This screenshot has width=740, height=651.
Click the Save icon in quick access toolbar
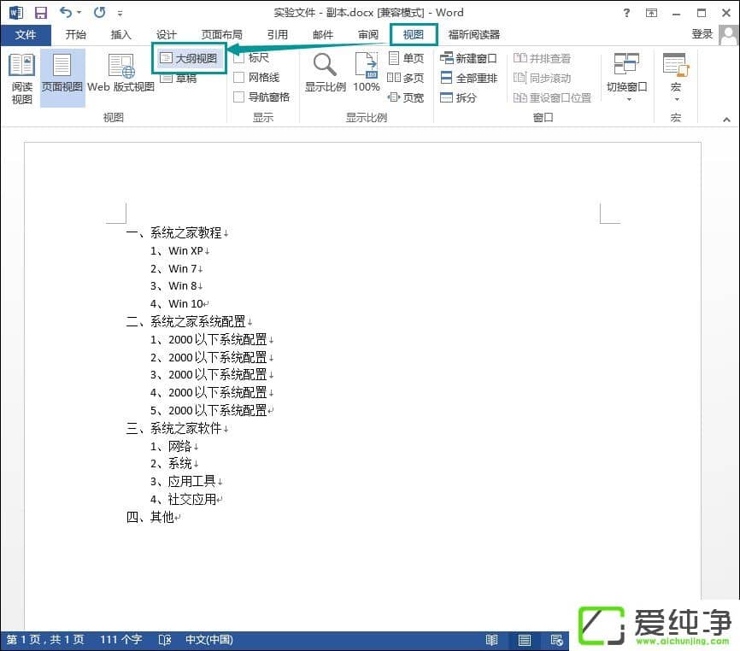click(40, 13)
